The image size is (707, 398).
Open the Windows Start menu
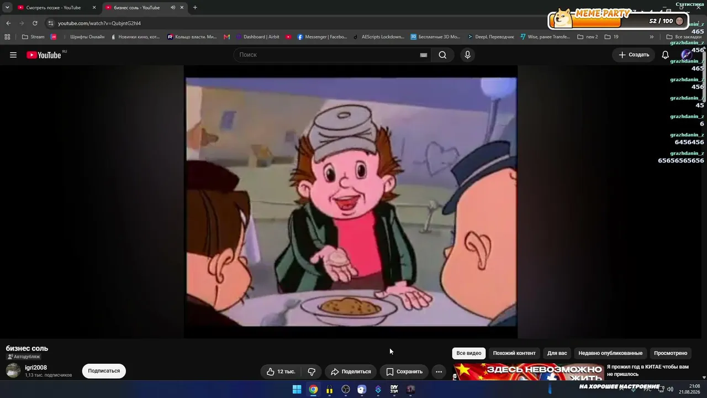tap(297, 389)
